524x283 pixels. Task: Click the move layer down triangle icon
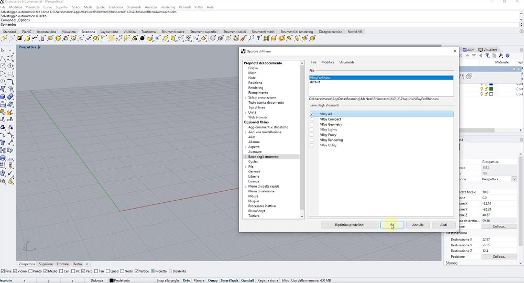(474, 56)
